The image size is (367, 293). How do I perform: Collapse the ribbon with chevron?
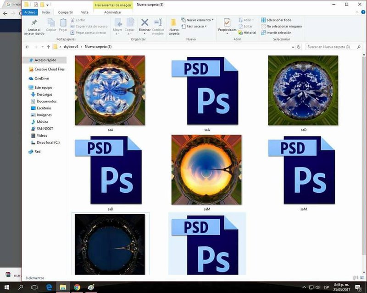(357, 12)
